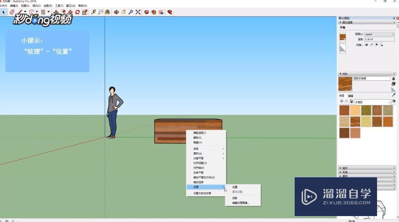
Task: Choose the Move tool
Action: (x=70, y=12)
